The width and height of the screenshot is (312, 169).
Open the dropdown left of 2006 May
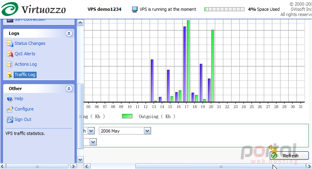click(91, 131)
